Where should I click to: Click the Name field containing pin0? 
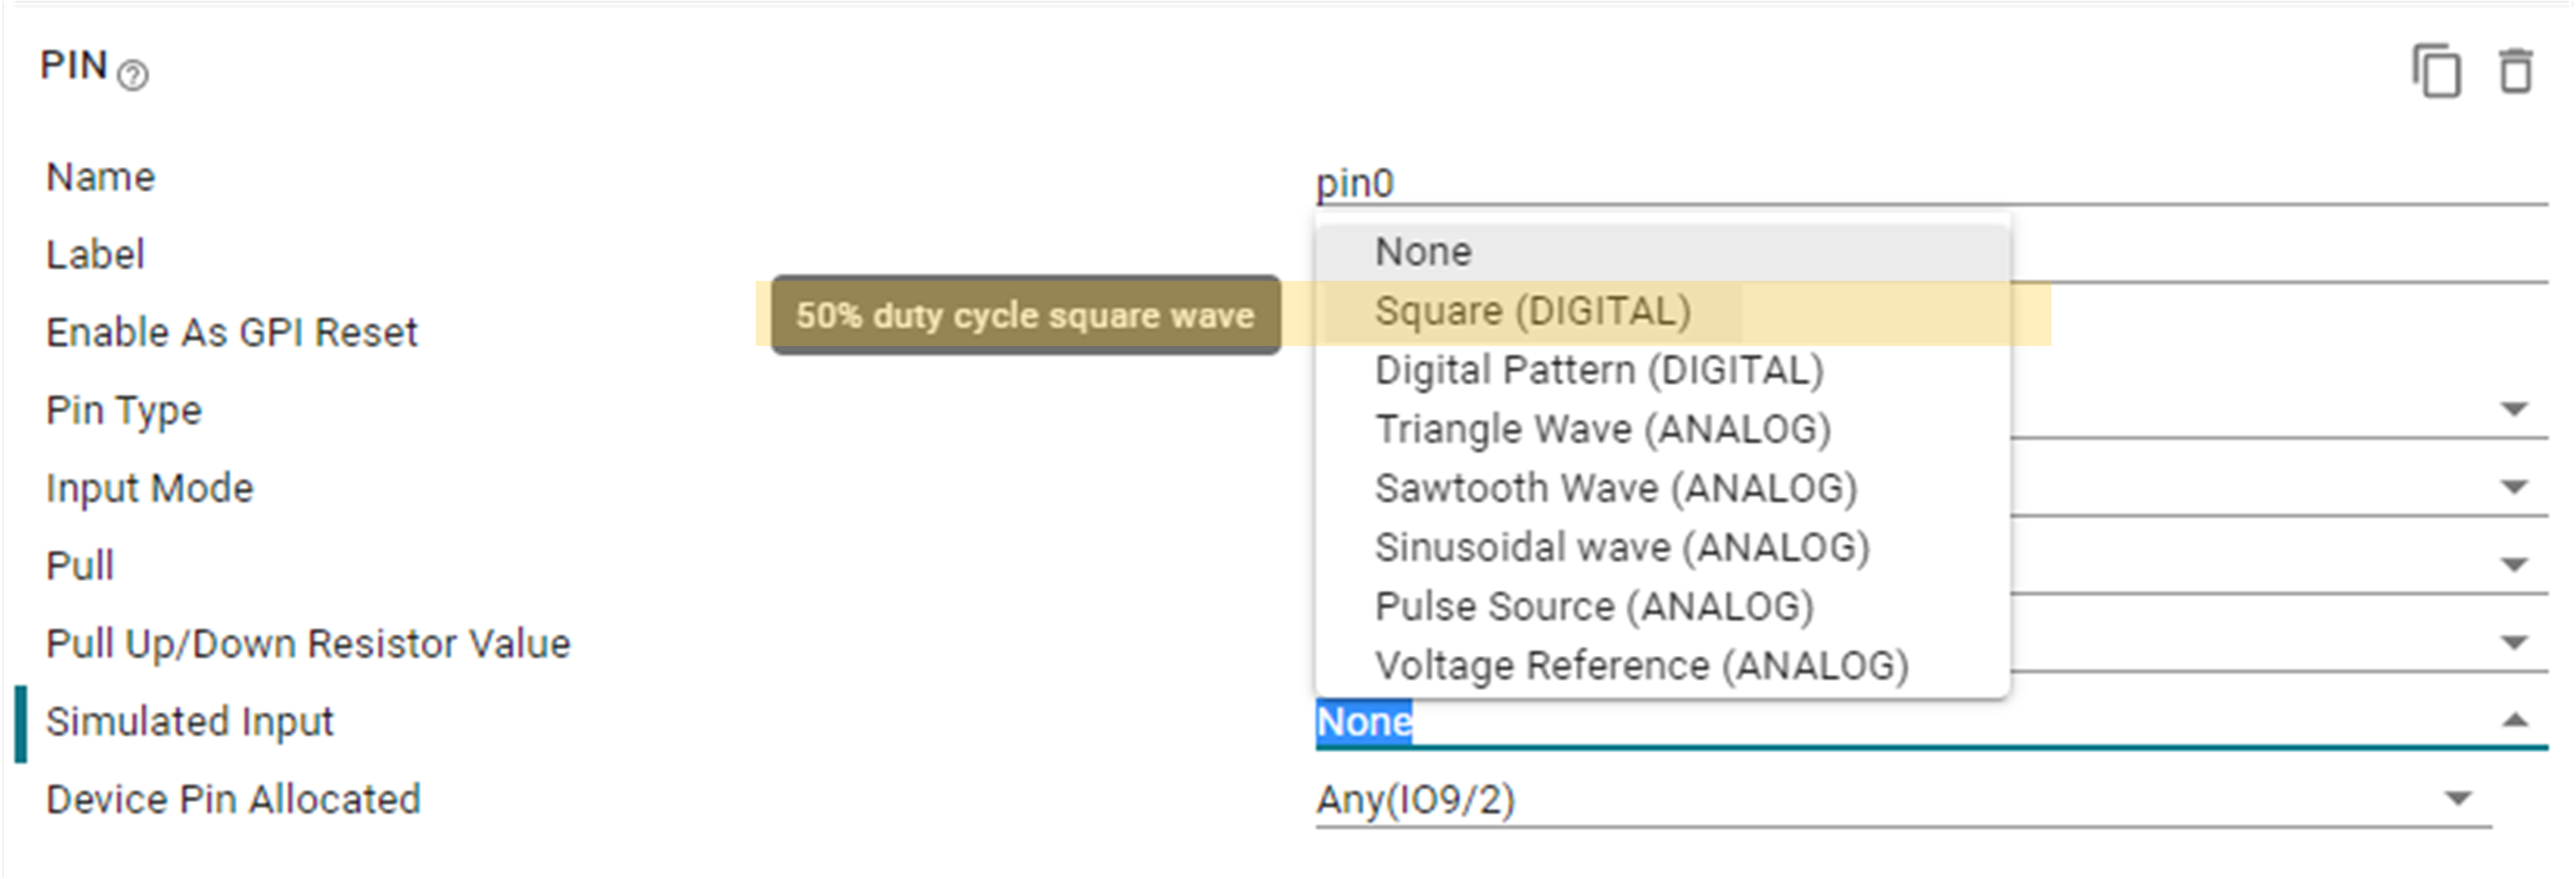point(1900,184)
